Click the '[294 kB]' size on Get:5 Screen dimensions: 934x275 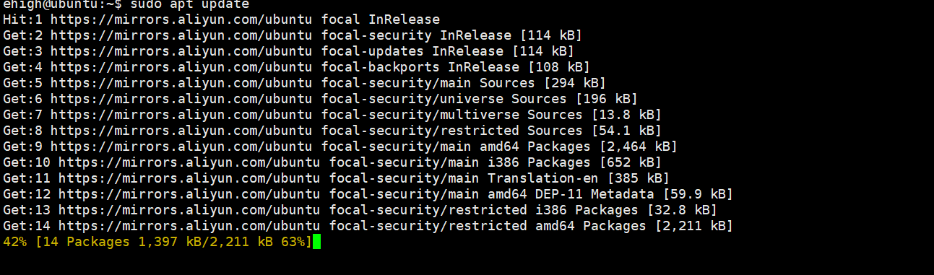(574, 82)
